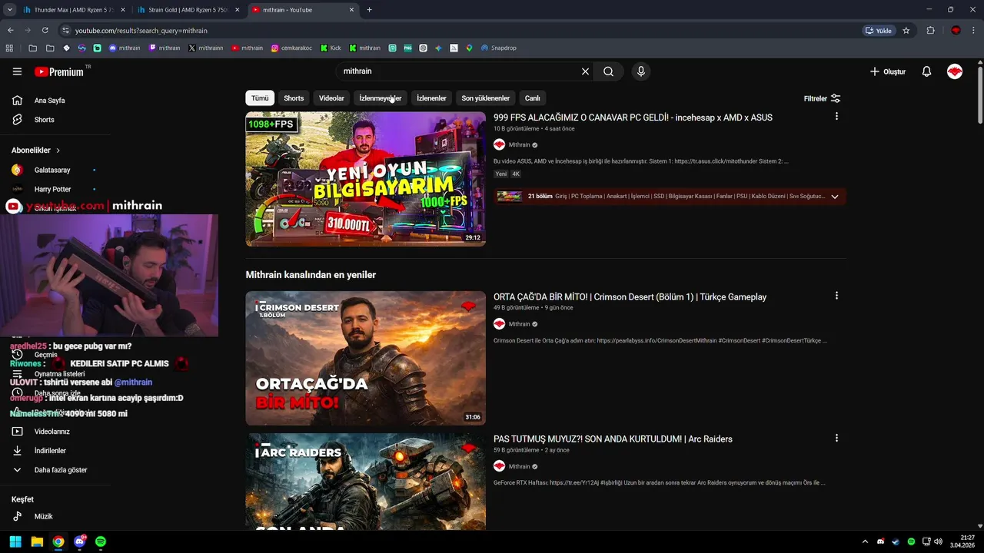The image size is (984, 553).
Task: Show hidden system tray icons
Action: (865, 541)
